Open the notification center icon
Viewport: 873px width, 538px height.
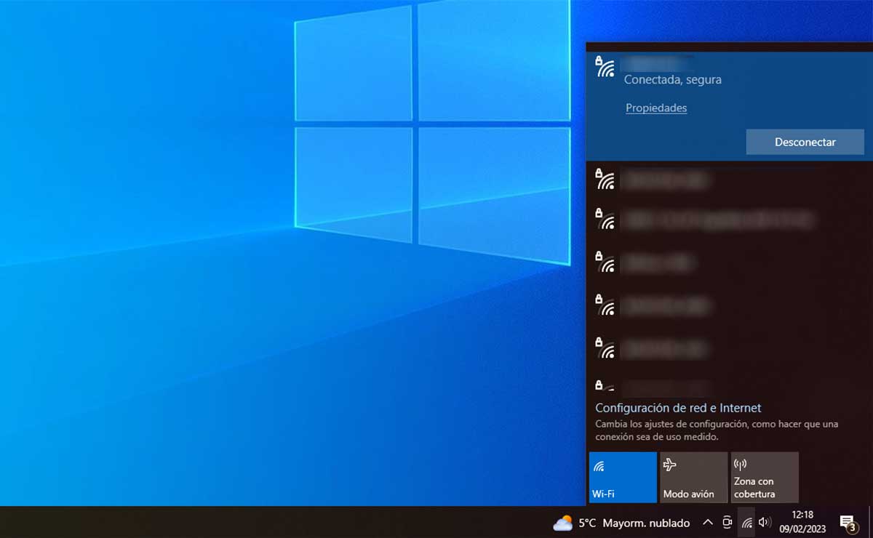click(x=848, y=522)
